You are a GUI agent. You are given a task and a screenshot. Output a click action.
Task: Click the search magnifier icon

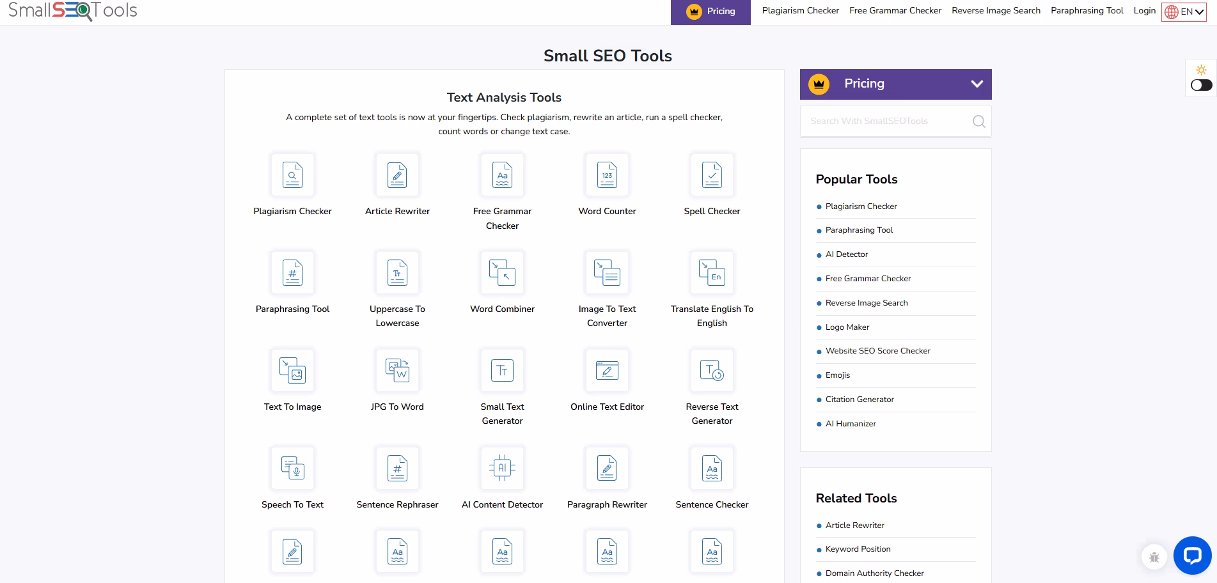pos(978,121)
